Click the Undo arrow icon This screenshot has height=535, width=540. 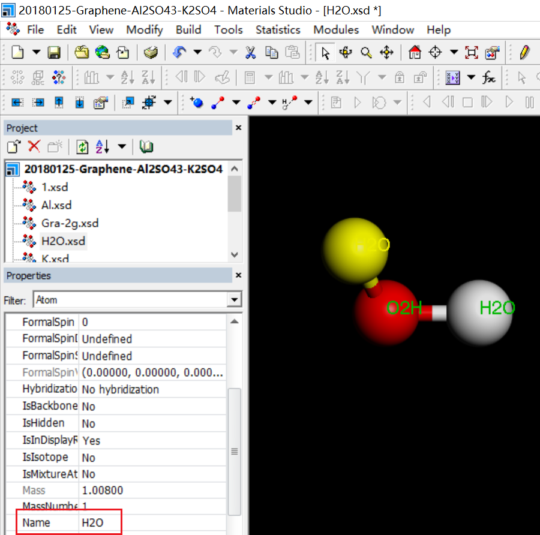click(179, 52)
